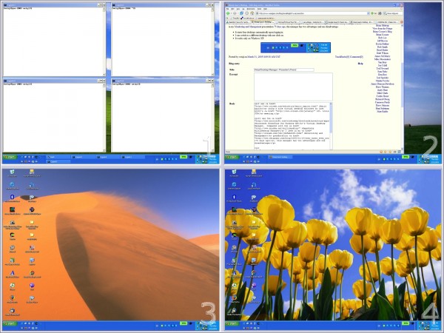Select the blue letter-A icon on desktop 3

point(12,273)
